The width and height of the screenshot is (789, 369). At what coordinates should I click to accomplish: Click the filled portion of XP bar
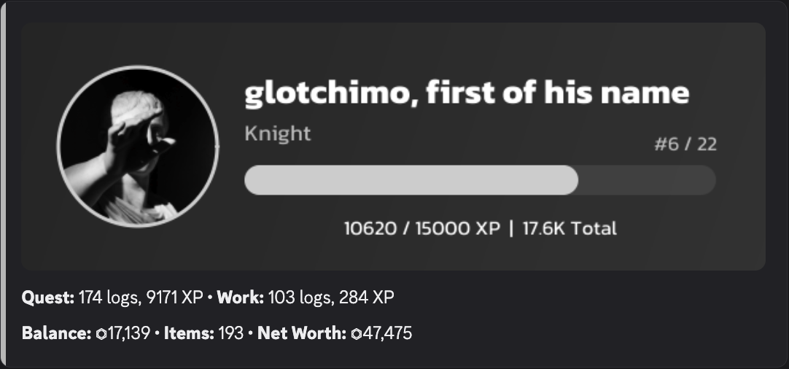pyautogui.click(x=411, y=180)
